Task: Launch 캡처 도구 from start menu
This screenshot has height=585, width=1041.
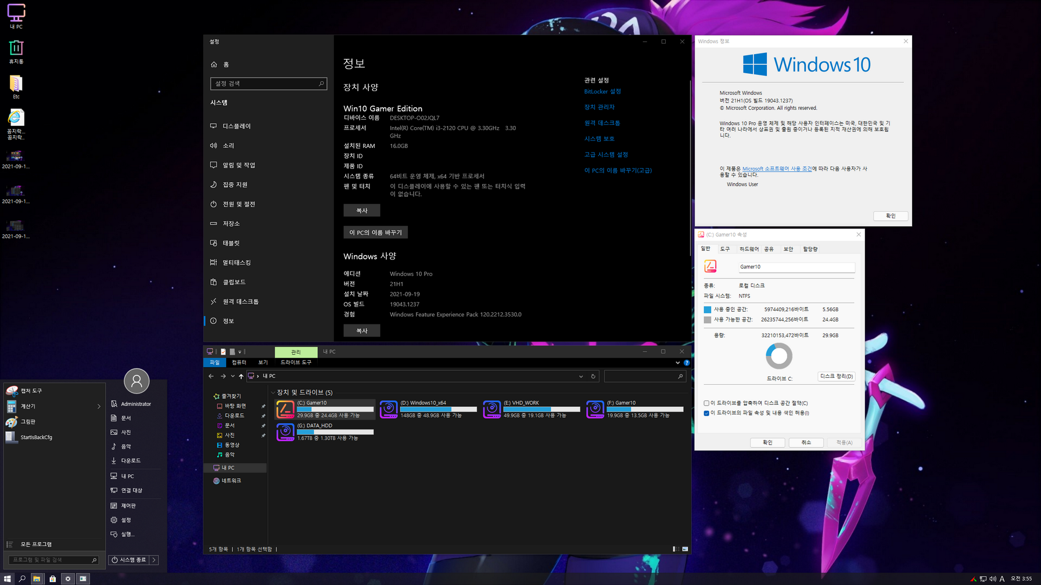Action: point(53,391)
